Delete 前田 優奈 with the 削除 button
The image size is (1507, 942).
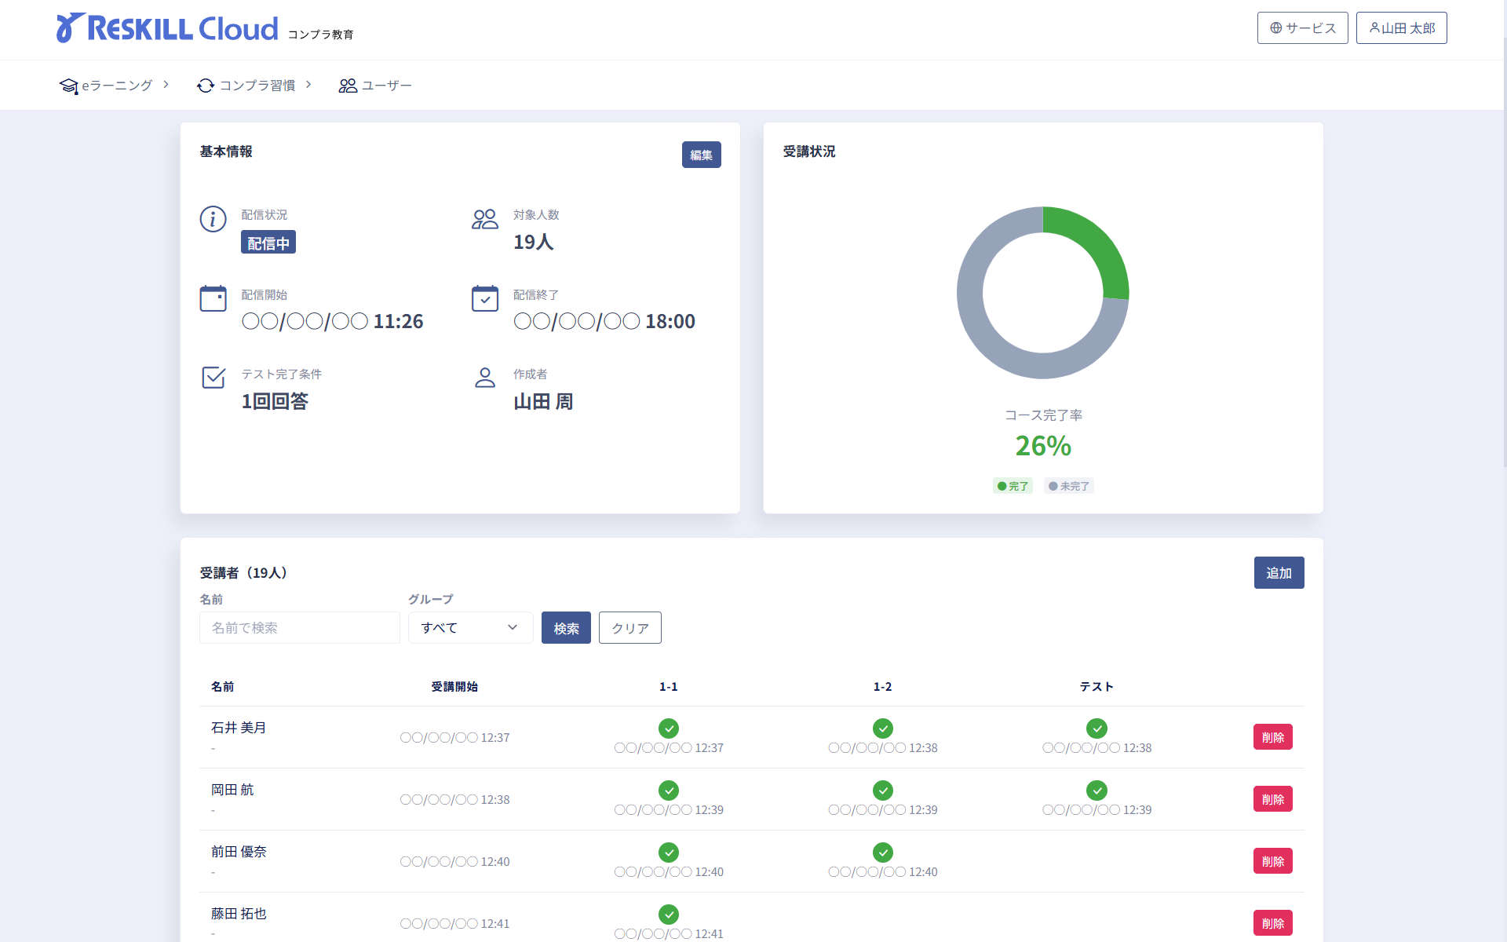pos(1272,861)
